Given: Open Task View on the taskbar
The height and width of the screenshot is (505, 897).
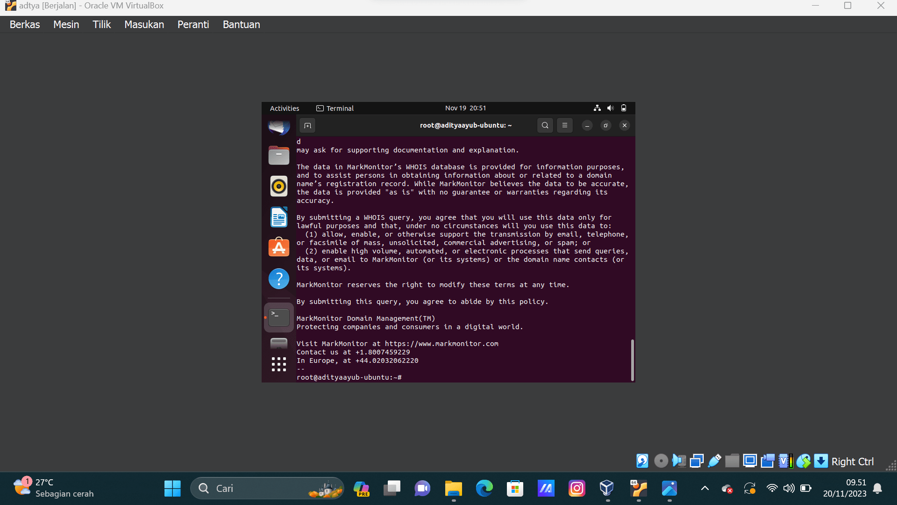Looking at the screenshot, I should [392, 488].
